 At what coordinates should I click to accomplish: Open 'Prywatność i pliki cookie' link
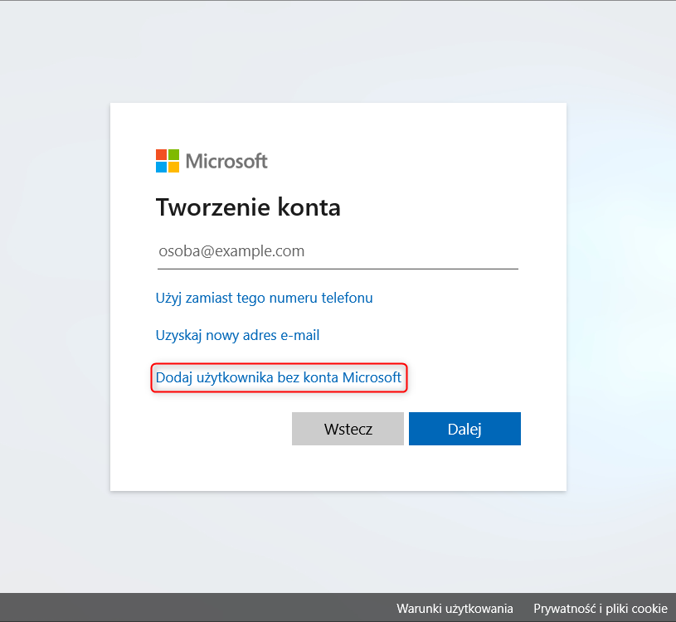601,608
